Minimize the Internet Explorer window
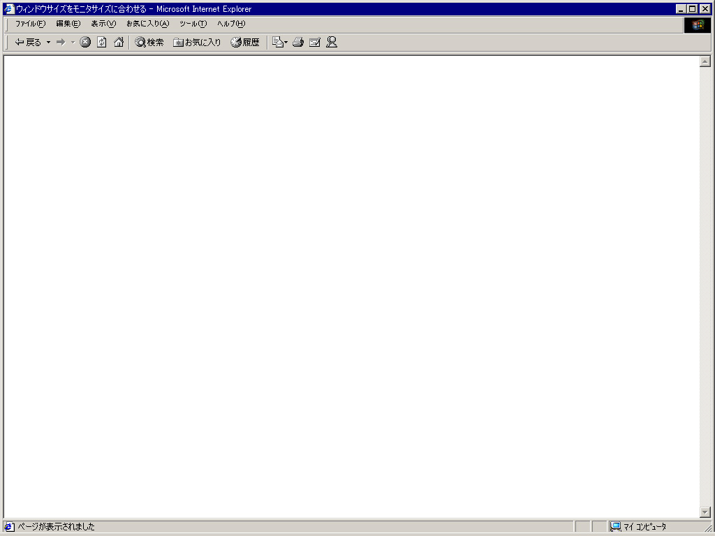The height and width of the screenshot is (536, 715). click(681, 8)
